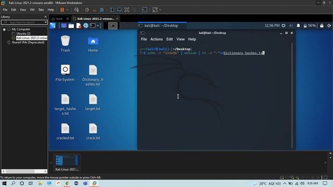Select the crack.txt desktop file

pyautogui.click(x=93, y=131)
